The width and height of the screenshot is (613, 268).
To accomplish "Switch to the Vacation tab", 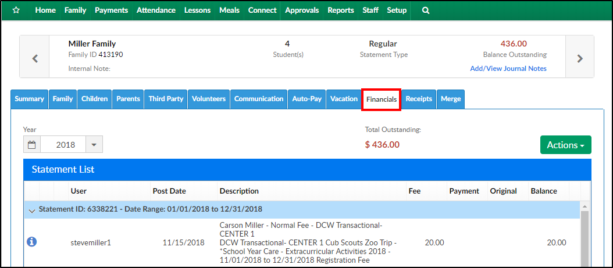I will click(x=344, y=99).
